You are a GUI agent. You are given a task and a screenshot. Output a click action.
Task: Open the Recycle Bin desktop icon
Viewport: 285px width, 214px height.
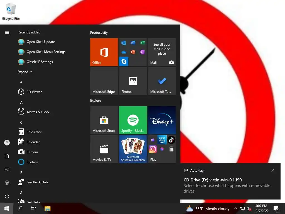tap(11, 12)
